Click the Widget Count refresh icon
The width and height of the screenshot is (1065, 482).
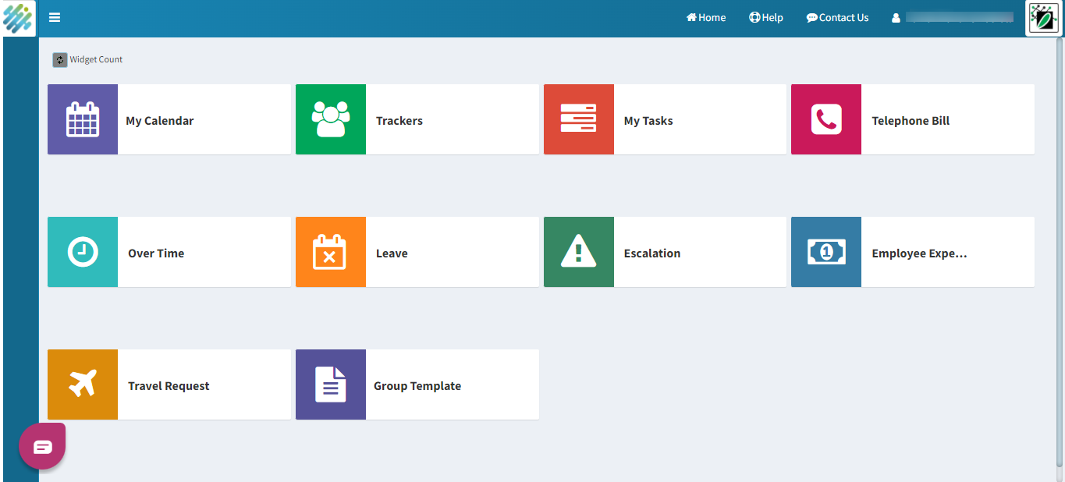point(59,59)
